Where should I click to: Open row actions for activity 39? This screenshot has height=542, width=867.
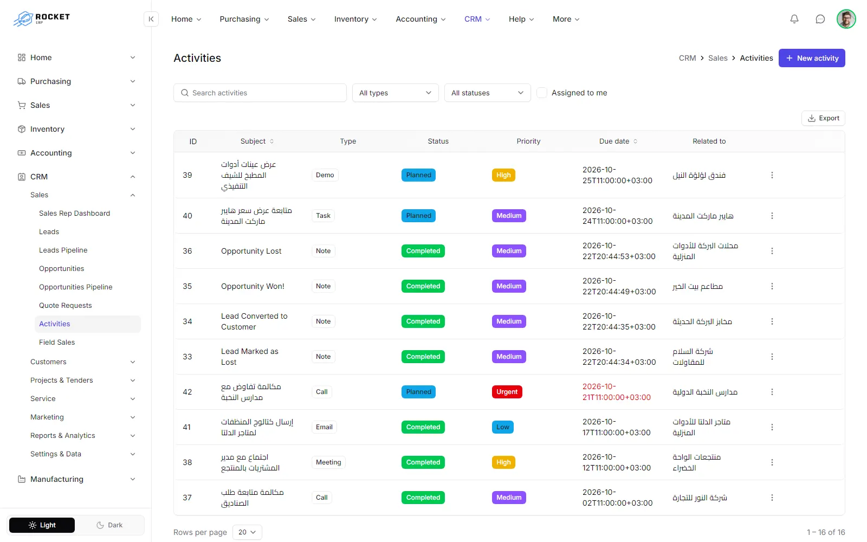[772, 175]
